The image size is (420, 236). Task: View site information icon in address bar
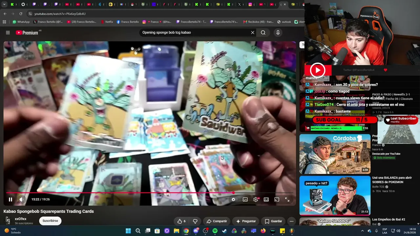30,14
